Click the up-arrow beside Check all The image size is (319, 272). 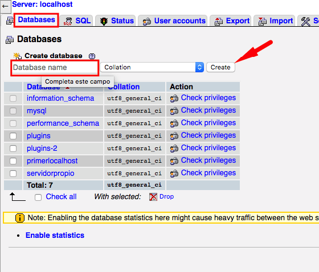point(18,196)
